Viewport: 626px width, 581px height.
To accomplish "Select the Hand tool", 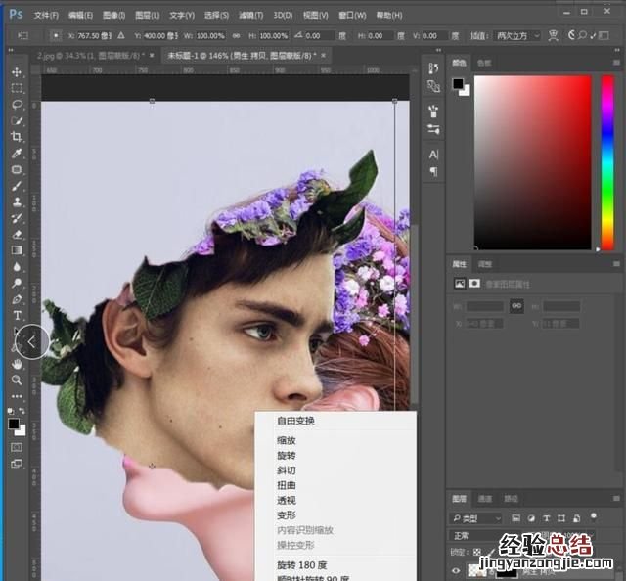I will click(x=17, y=364).
